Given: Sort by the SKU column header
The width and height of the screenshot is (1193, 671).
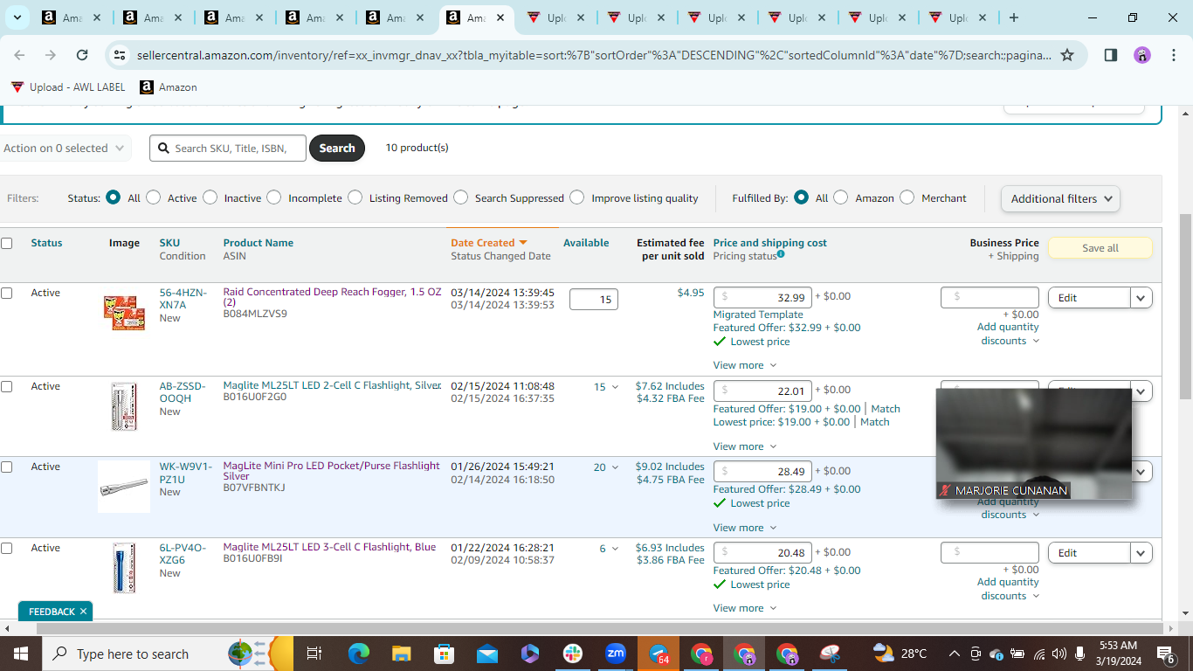Looking at the screenshot, I should coord(169,243).
